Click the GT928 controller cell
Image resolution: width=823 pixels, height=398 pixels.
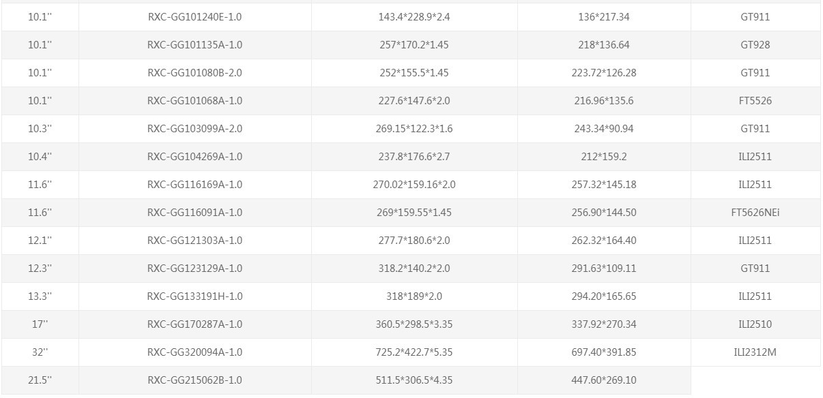click(755, 45)
